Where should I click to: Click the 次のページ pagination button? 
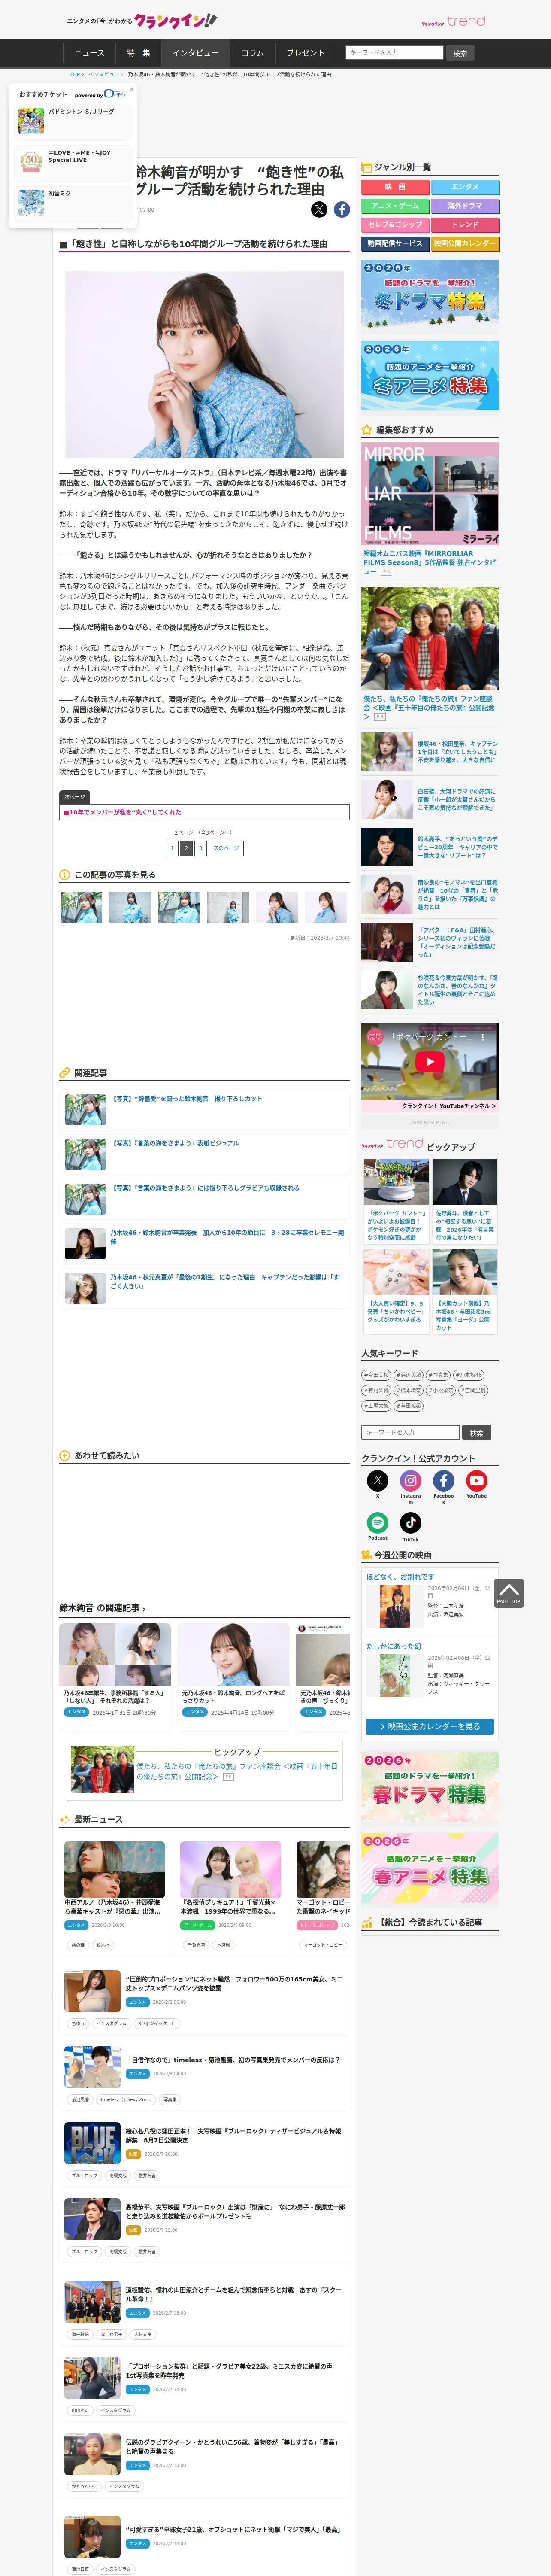point(226,848)
